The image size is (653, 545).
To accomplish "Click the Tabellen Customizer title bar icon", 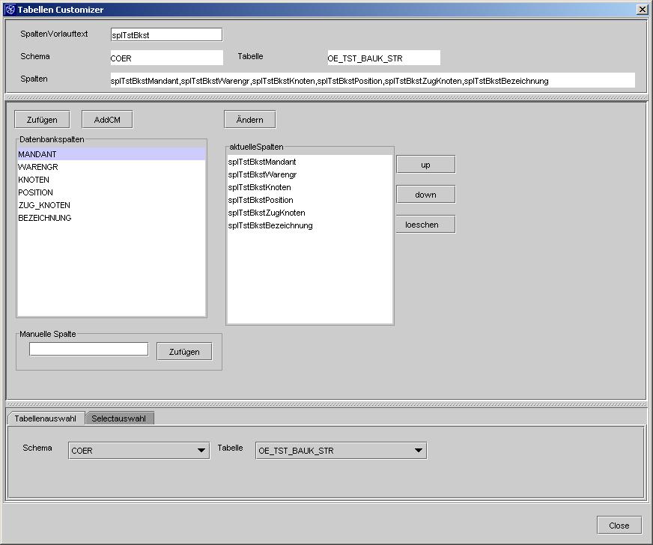I will (x=10, y=10).
